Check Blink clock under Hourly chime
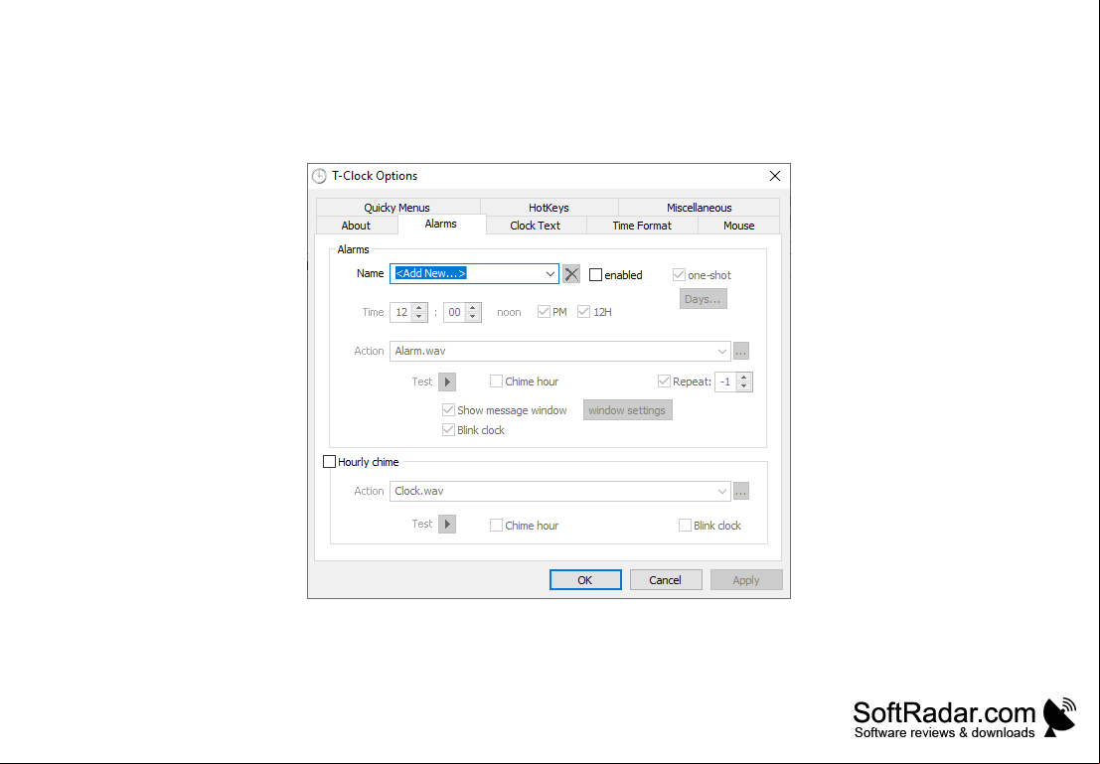This screenshot has height=764, width=1100. (685, 526)
